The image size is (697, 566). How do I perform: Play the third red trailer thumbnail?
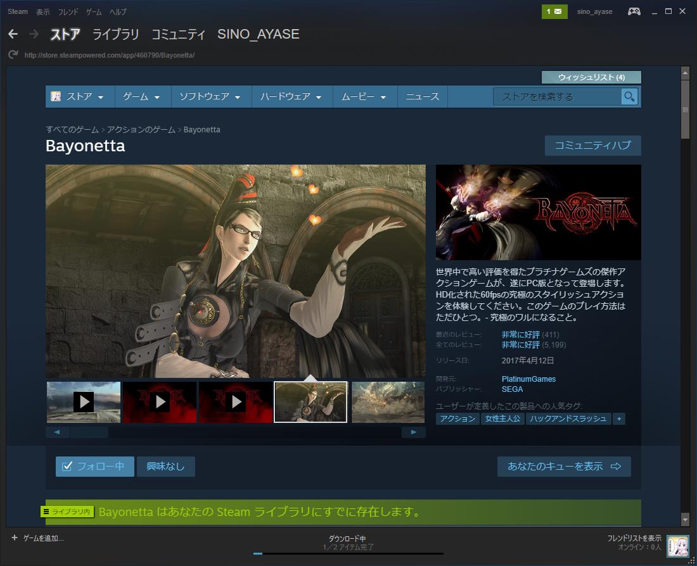coord(236,402)
